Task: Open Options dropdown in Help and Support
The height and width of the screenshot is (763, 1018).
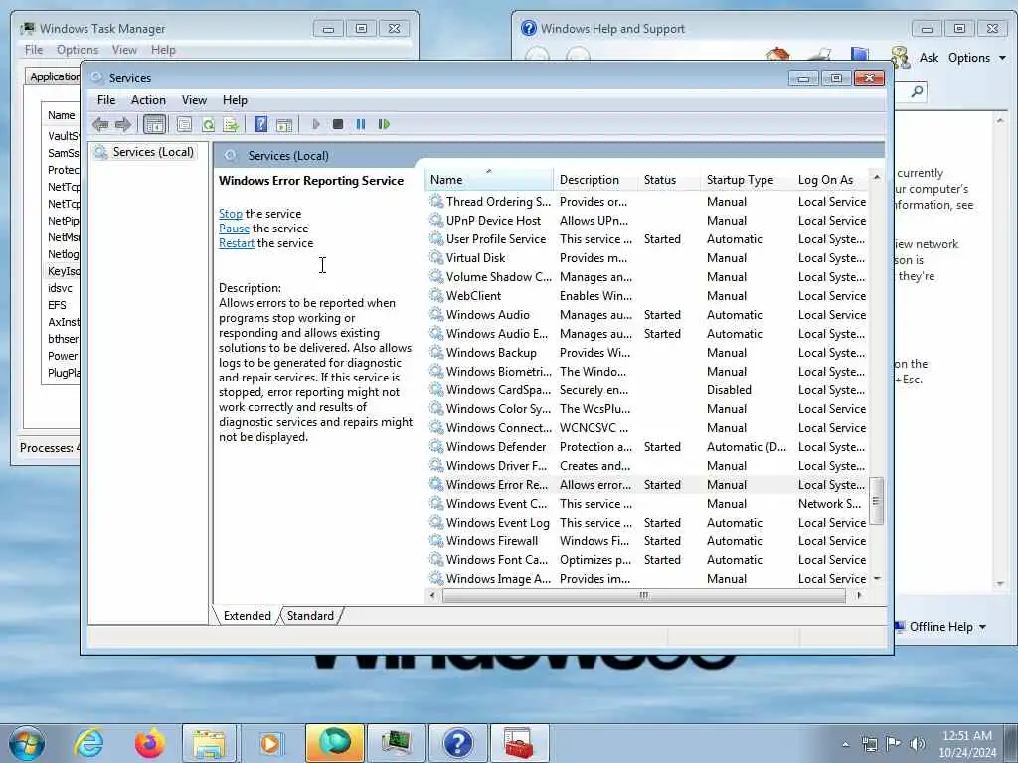Action: pyautogui.click(x=977, y=58)
